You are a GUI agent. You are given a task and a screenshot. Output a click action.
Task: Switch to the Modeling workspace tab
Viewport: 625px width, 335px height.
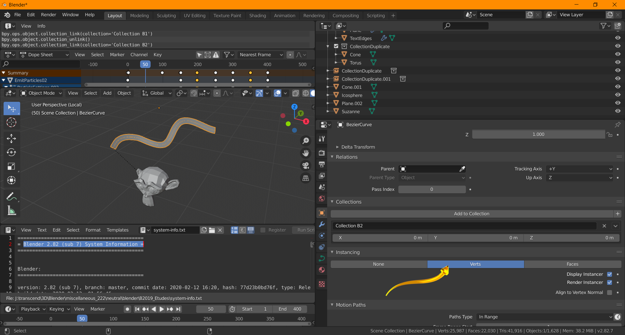tap(139, 16)
